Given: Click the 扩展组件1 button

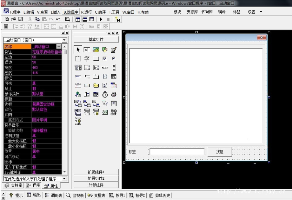Looking at the screenshot, I should pyautogui.click(x=96, y=172).
